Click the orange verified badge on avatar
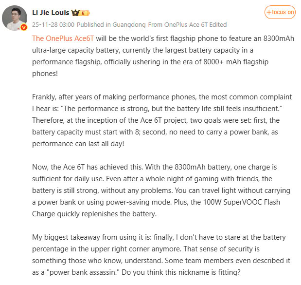301x285 pixels. pos(24,28)
